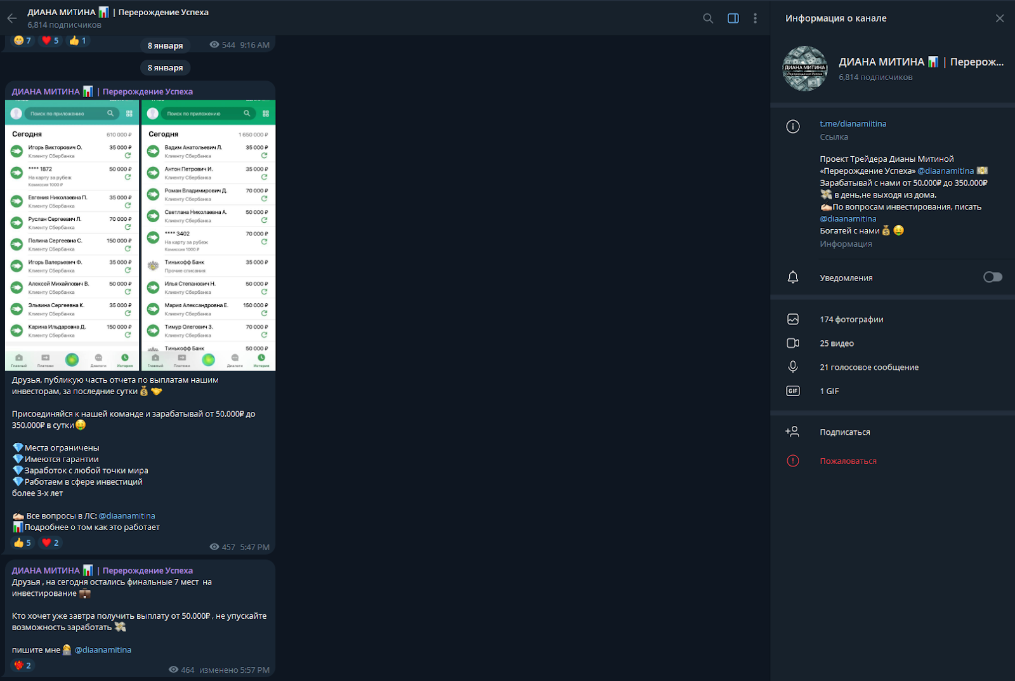Click the heart 2 reaction on the payouts post
The image size is (1015, 681).
tap(50, 543)
